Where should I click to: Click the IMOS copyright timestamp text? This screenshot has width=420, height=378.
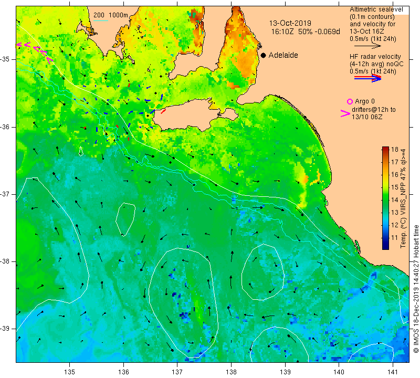point(416,289)
